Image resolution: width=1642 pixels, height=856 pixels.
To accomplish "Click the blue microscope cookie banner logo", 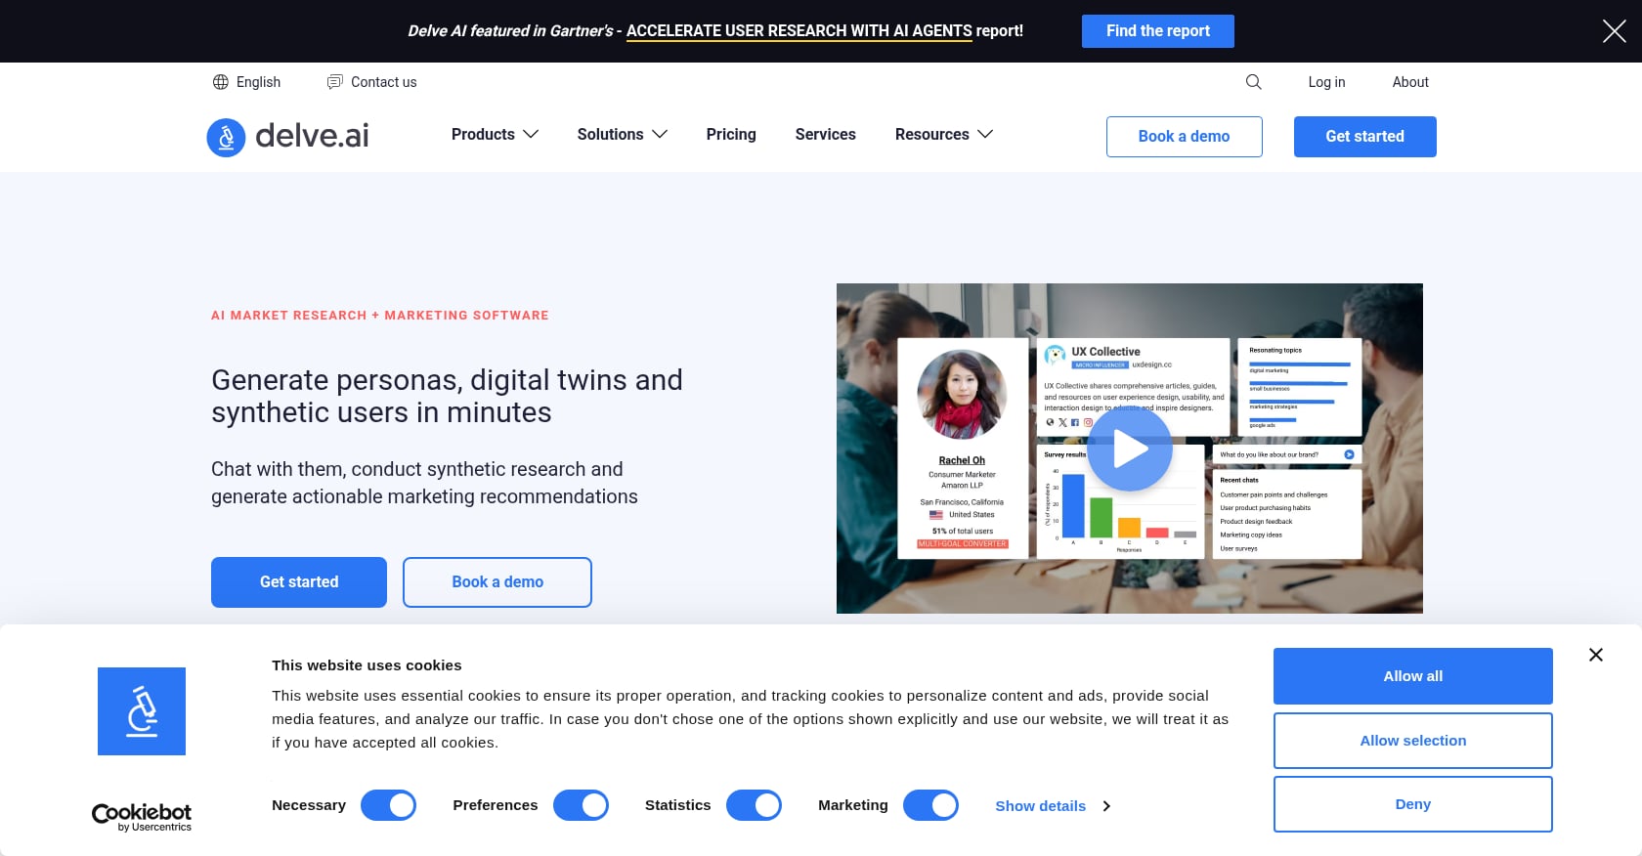I will click(x=142, y=711).
